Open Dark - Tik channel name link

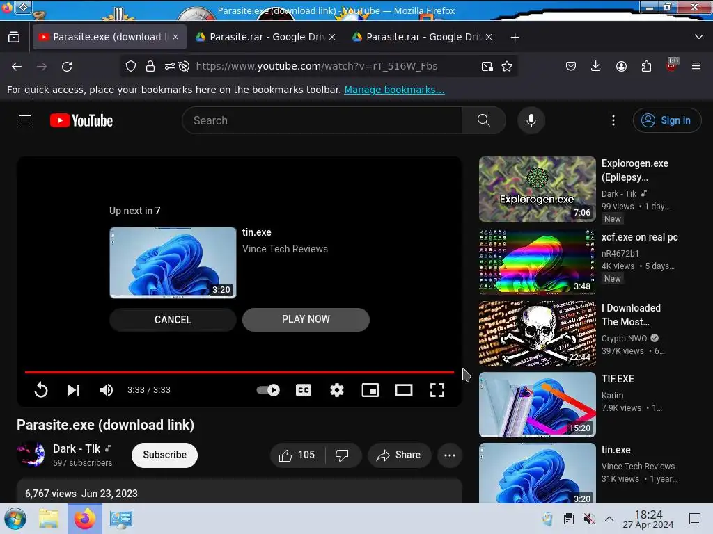pyautogui.click(x=77, y=448)
